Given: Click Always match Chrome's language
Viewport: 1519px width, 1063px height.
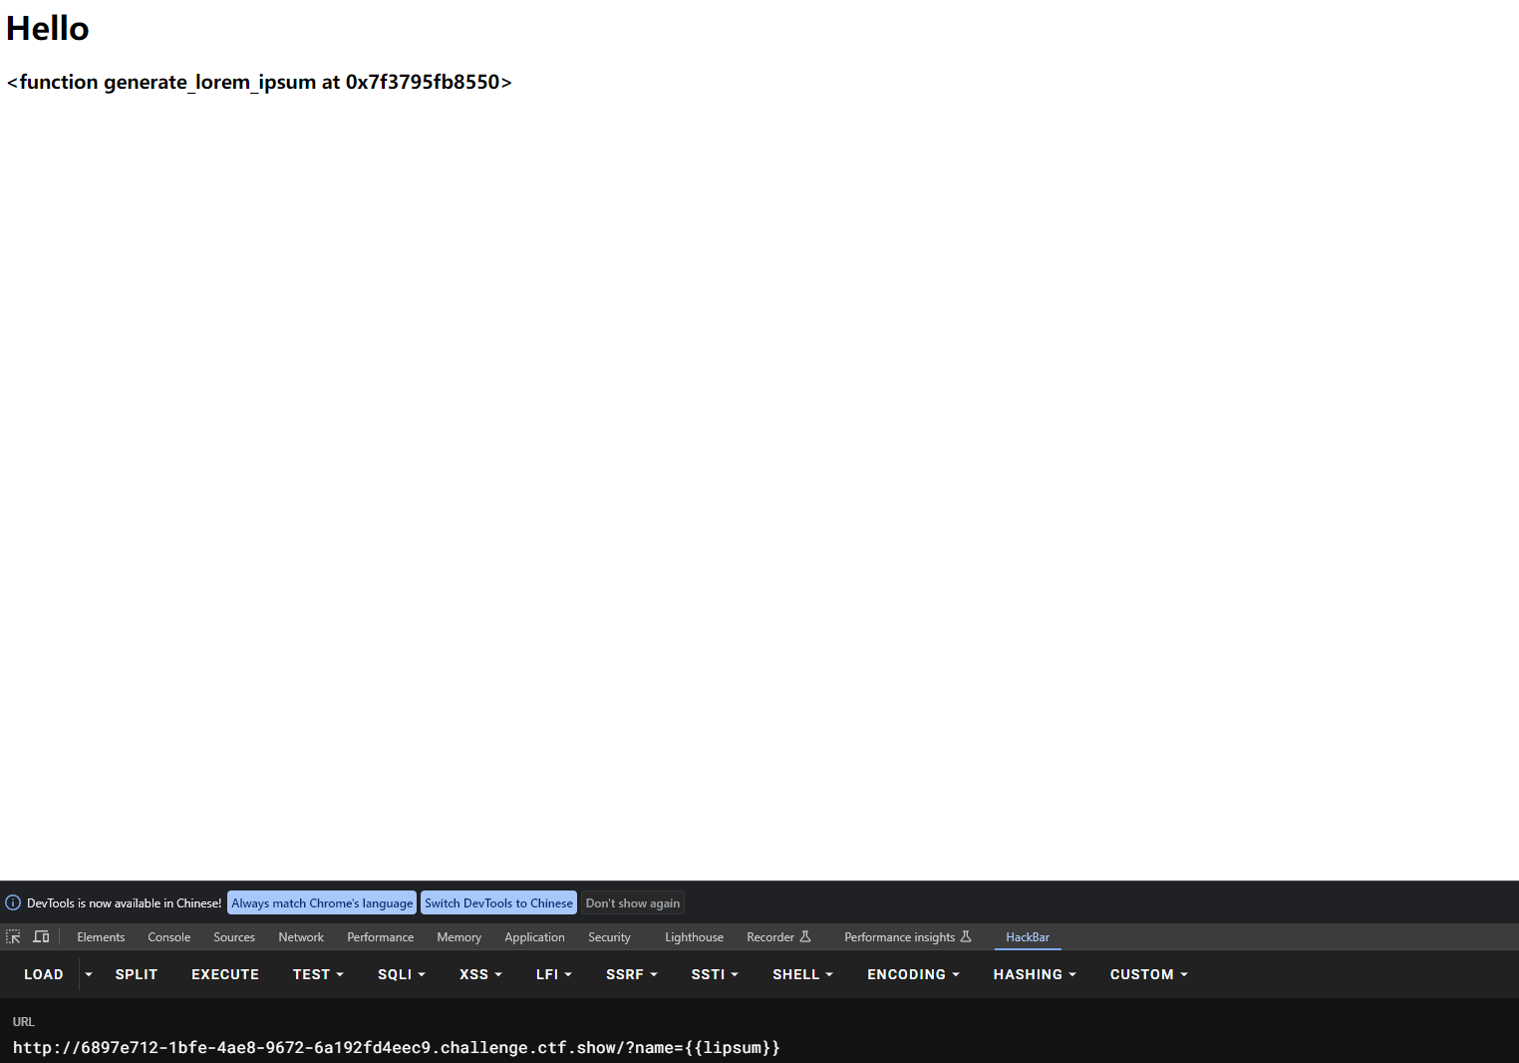Looking at the screenshot, I should click(x=322, y=903).
